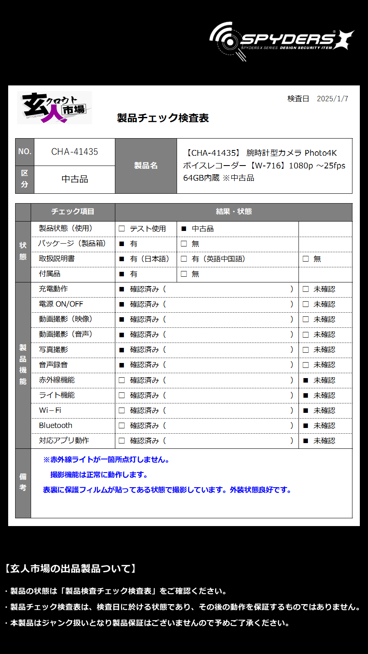Click the 製品検査チェック検査表 confirmation line

coord(116,591)
